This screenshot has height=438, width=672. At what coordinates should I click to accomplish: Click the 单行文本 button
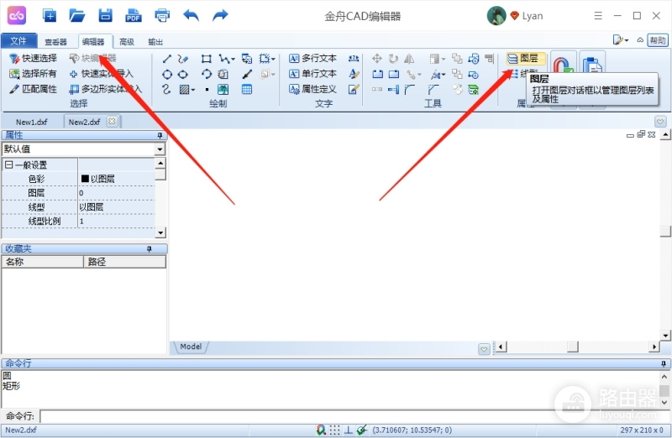click(312, 74)
